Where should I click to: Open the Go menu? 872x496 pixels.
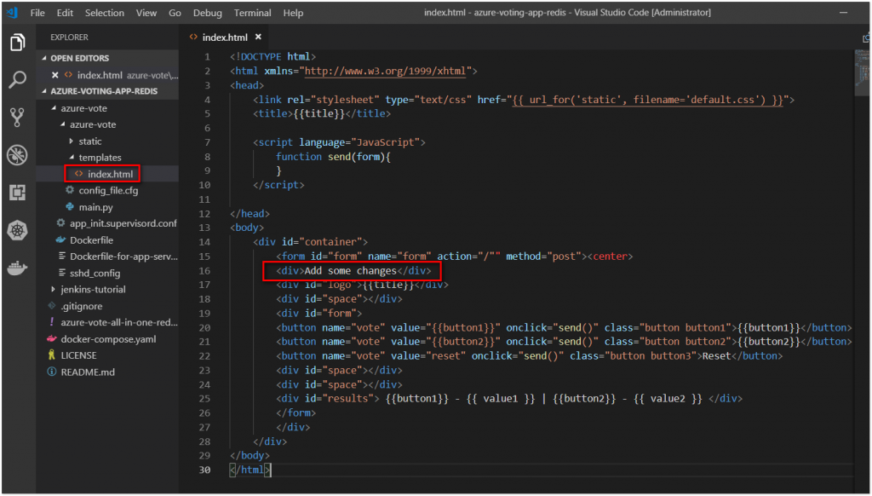(x=175, y=12)
